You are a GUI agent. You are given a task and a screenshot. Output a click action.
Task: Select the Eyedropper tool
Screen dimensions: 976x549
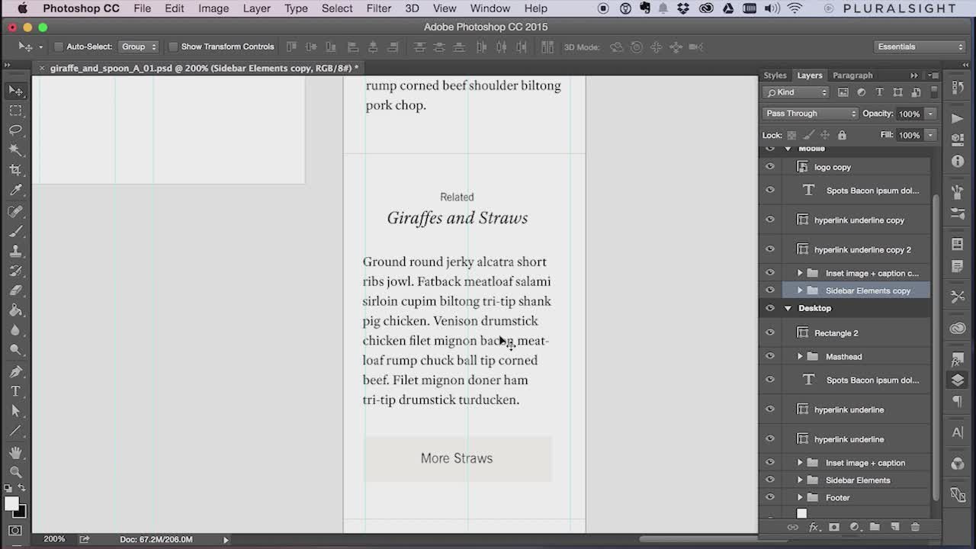[x=15, y=191]
